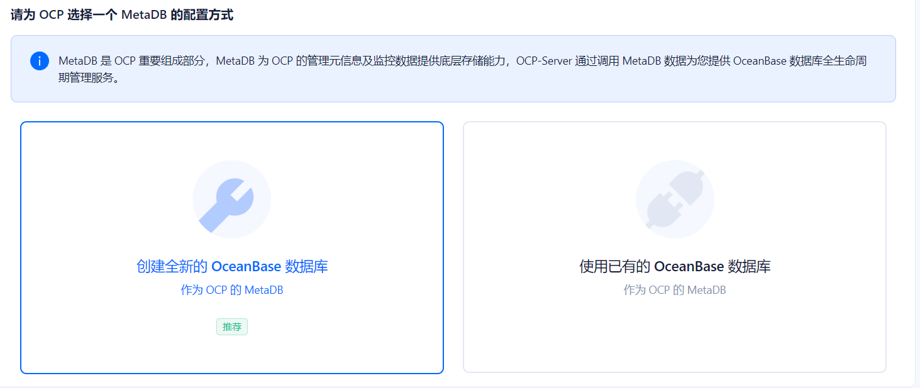Click blue subtitle "作为 OCP 的 MetaDB"

232,290
